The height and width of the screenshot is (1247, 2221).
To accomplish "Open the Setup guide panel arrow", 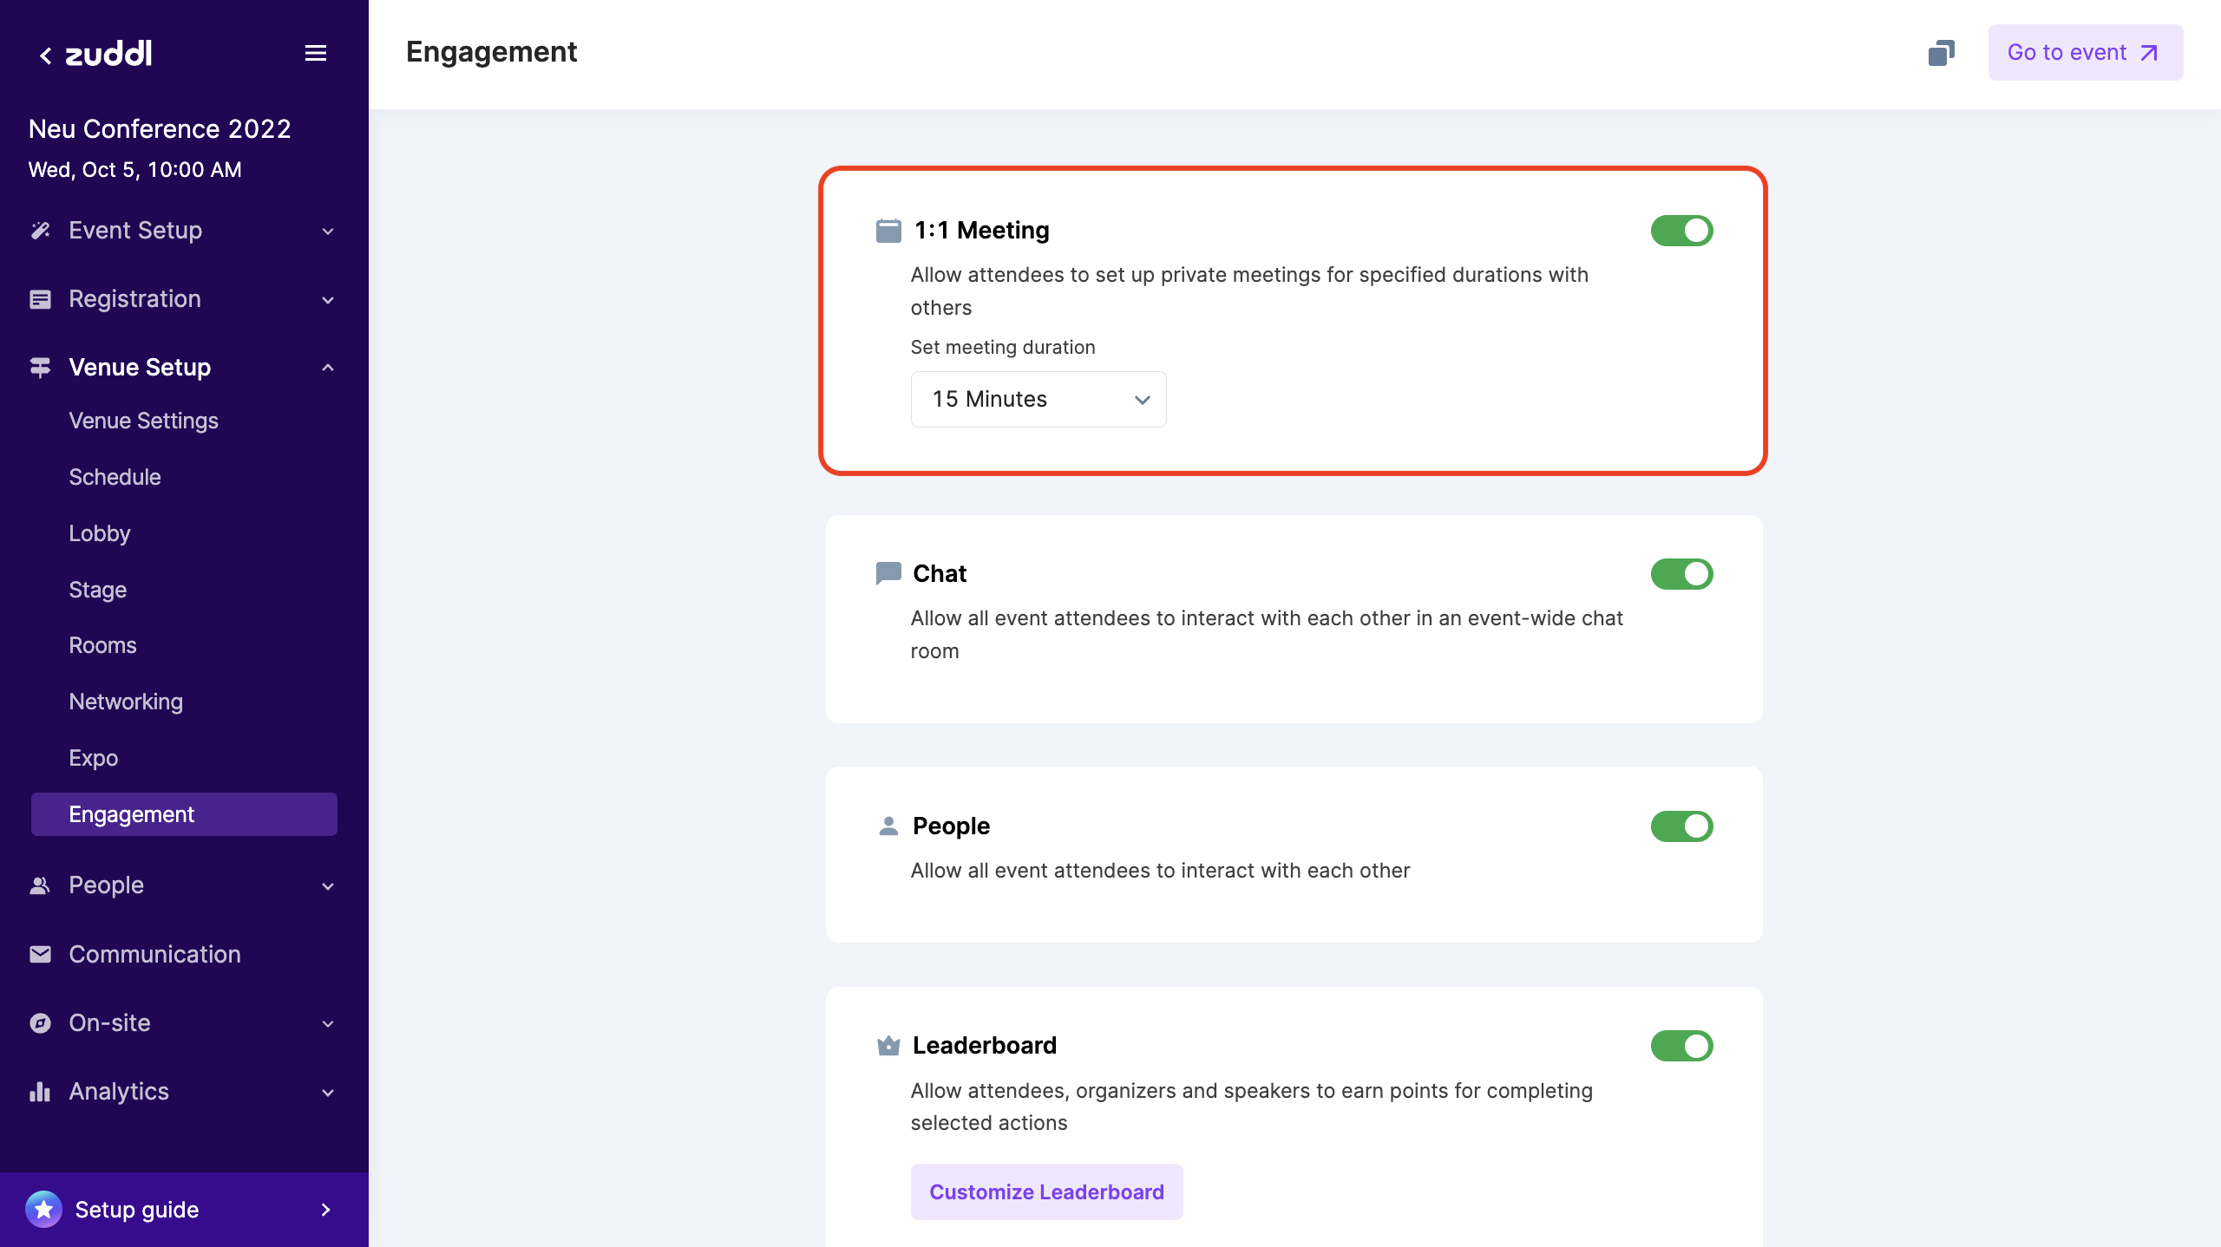I will [x=326, y=1209].
